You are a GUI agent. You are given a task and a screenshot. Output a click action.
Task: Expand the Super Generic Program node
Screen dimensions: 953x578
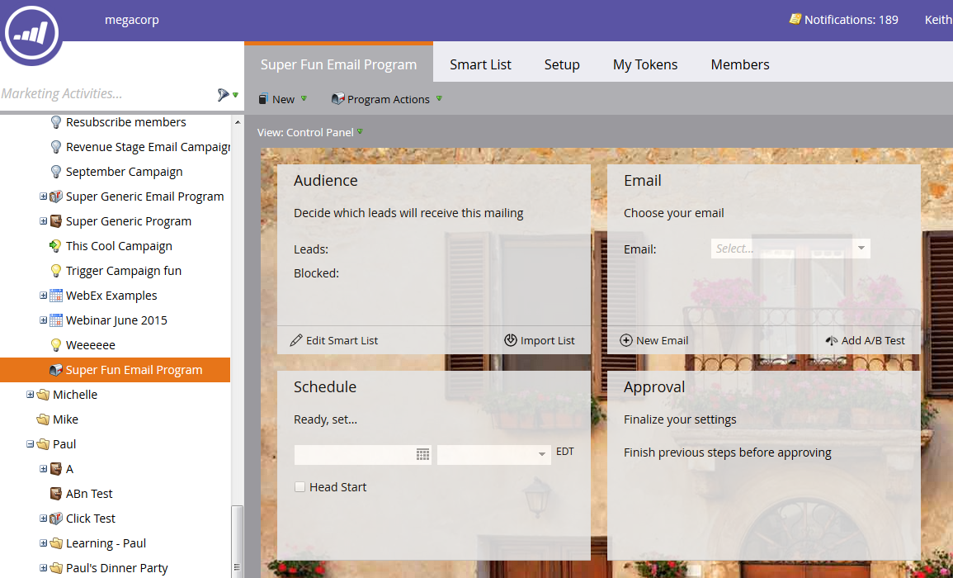pyautogui.click(x=43, y=221)
